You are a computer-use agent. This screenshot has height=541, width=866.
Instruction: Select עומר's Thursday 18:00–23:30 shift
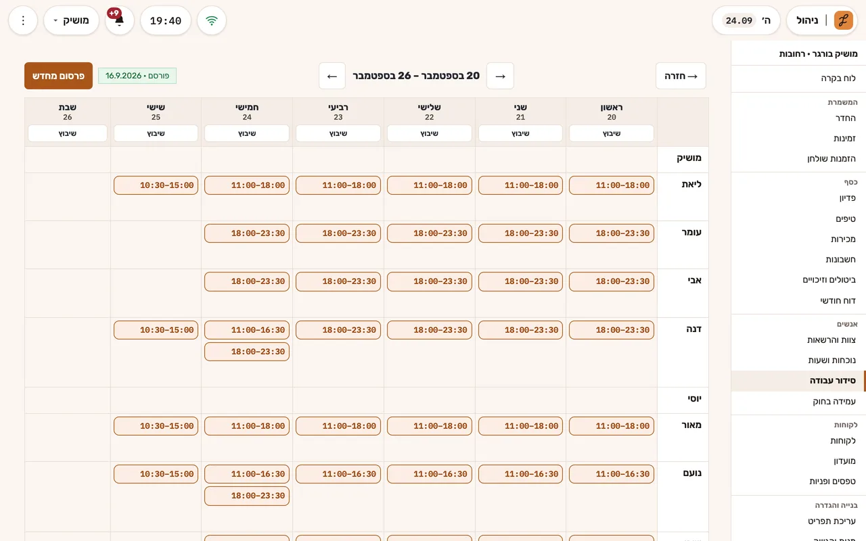coord(247,233)
